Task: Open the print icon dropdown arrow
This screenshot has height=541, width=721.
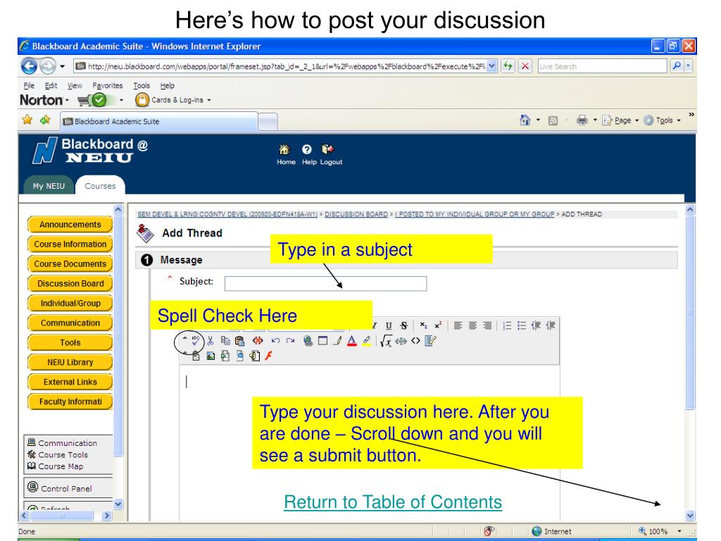Action: pyautogui.click(x=594, y=120)
